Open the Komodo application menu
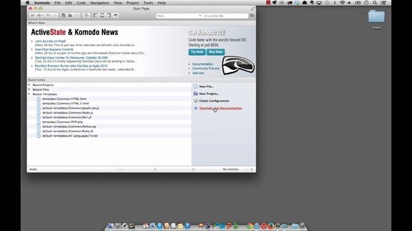412x231 pixels. pos(42,3)
